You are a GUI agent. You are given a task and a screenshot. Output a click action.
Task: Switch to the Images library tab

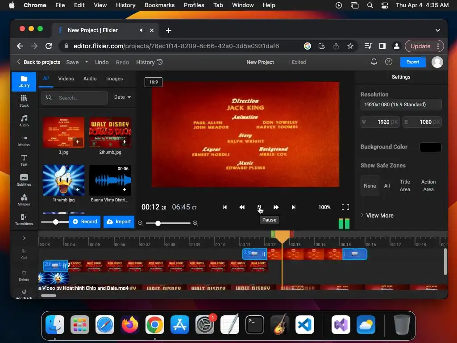point(114,79)
